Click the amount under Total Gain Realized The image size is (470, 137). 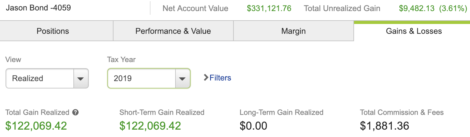pos(36,126)
